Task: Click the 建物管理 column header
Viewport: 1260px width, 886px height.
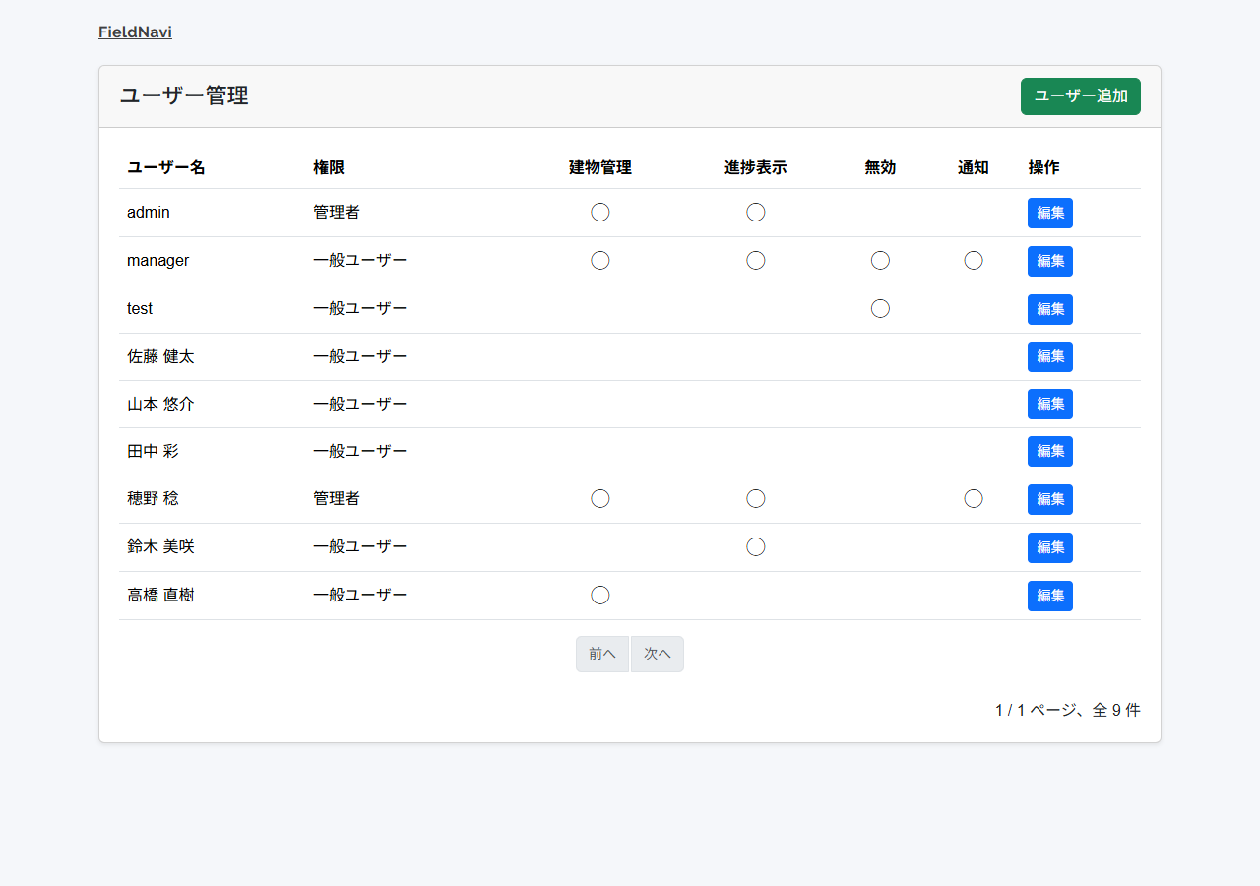Action: coord(600,167)
